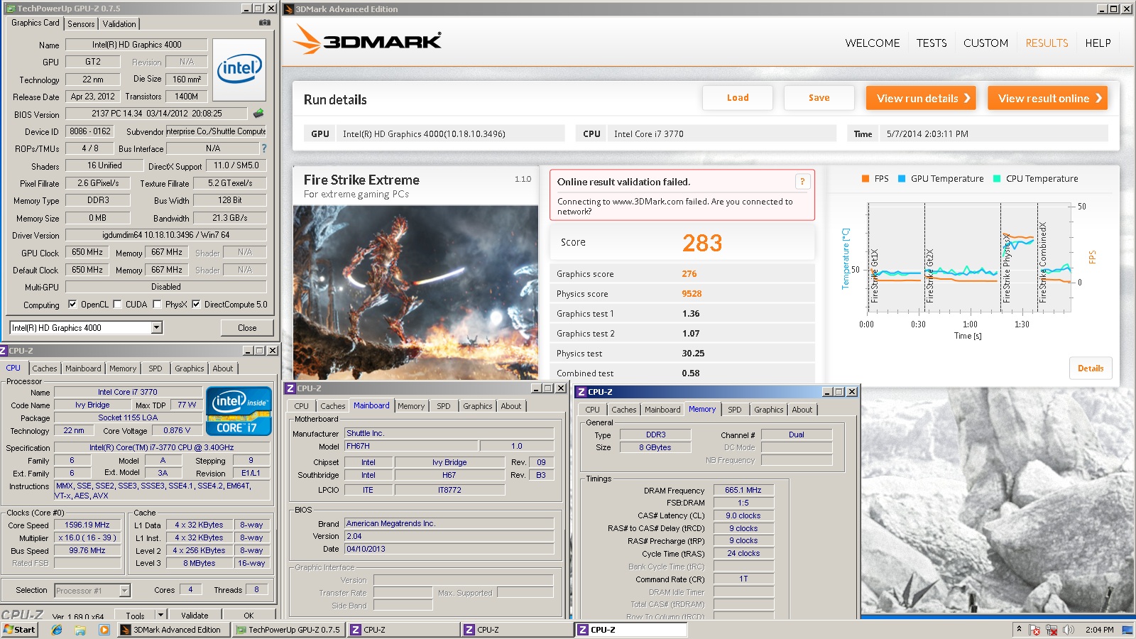
Task: Click the BIOS Version field in GPU-Z
Action: pos(157,114)
